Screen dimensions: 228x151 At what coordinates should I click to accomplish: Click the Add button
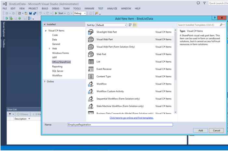[x=201, y=131]
